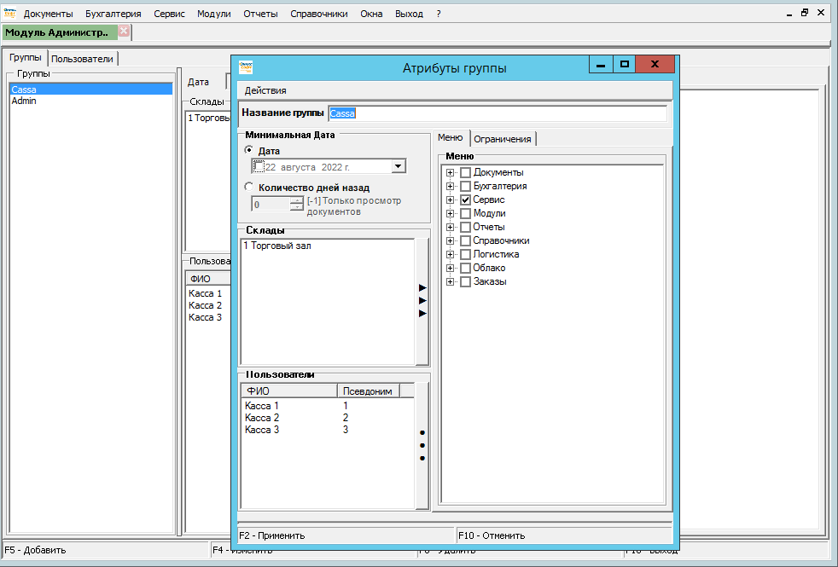Viewport: 838px width, 567px height.
Task: Expand the Отчеты tree node
Action: [449, 227]
